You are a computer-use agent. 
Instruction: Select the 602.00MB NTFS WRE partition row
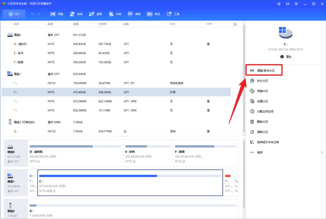pyautogui.click(x=116, y=110)
